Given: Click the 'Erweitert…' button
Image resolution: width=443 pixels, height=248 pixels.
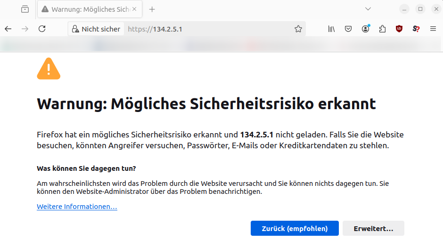Looking at the screenshot, I should coord(373,228).
